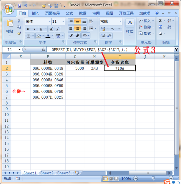Click the Paste clipboard icon
Screen dimensions: 181x184
[10, 23]
